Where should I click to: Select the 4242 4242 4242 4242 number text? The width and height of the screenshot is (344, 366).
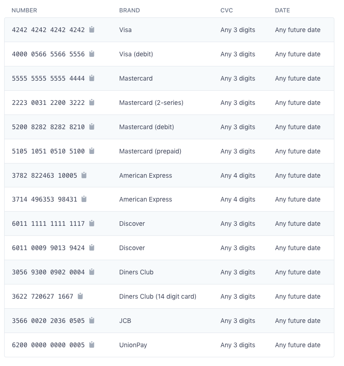click(x=48, y=30)
